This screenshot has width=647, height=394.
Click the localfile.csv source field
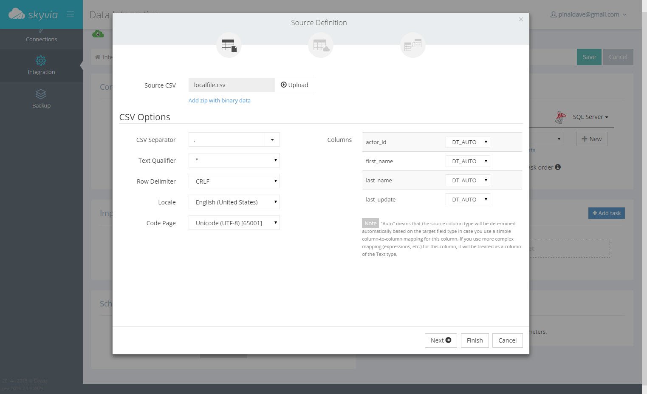pos(232,85)
